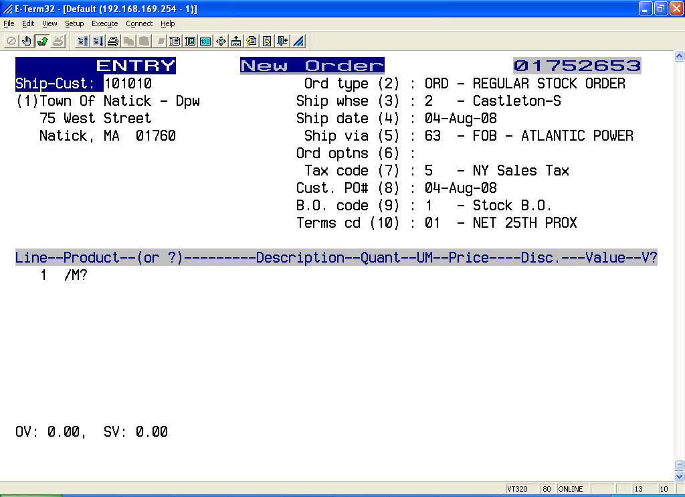The image size is (685, 497).
Task: Click the greyed-out paste icon
Action: click(144, 42)
